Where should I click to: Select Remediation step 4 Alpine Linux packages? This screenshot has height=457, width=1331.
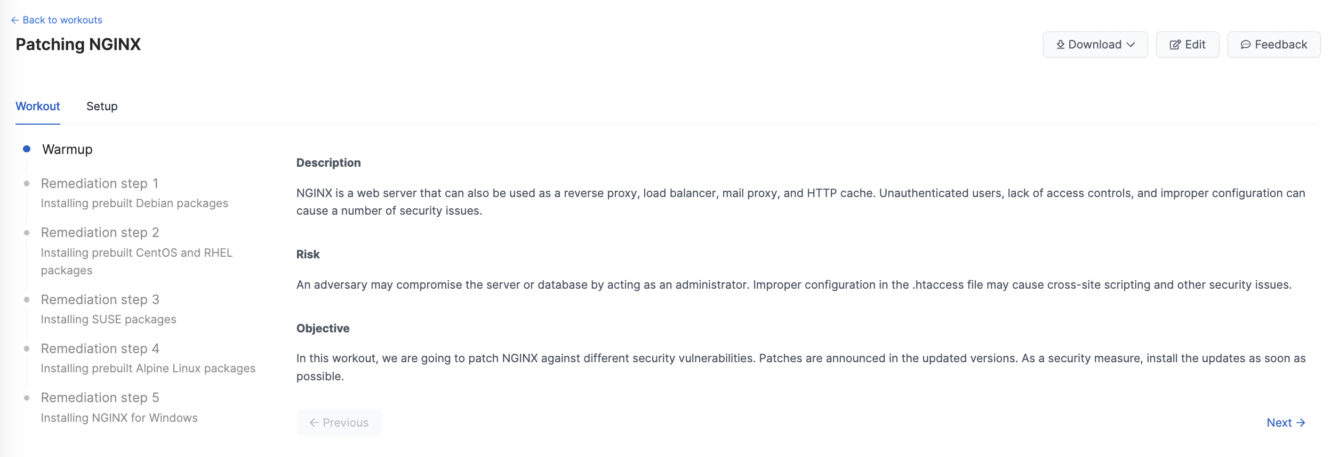click(148, 358)
